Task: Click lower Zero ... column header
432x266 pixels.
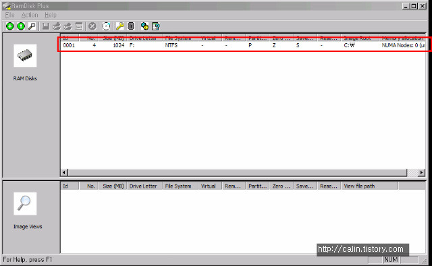Action: pos(281,186)
